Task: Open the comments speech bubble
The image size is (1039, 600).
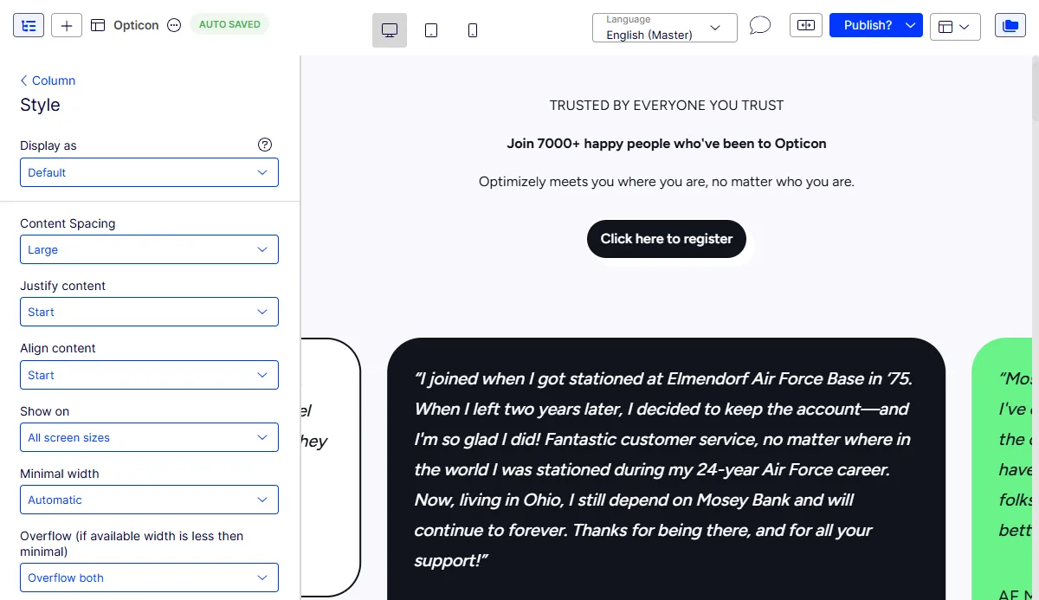Action: [x=760, y=25]
